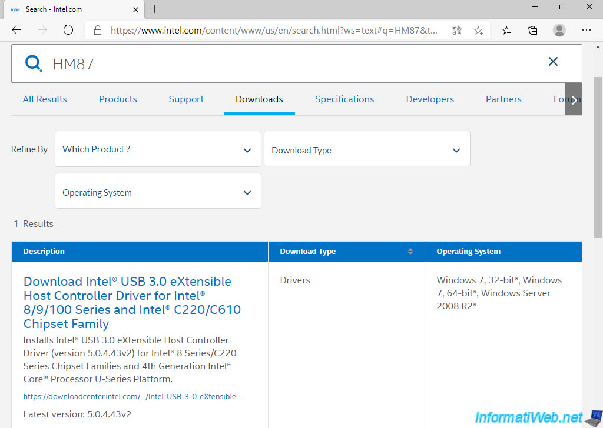Open the downloadcenter.intel.com URL link

point(134,396)
